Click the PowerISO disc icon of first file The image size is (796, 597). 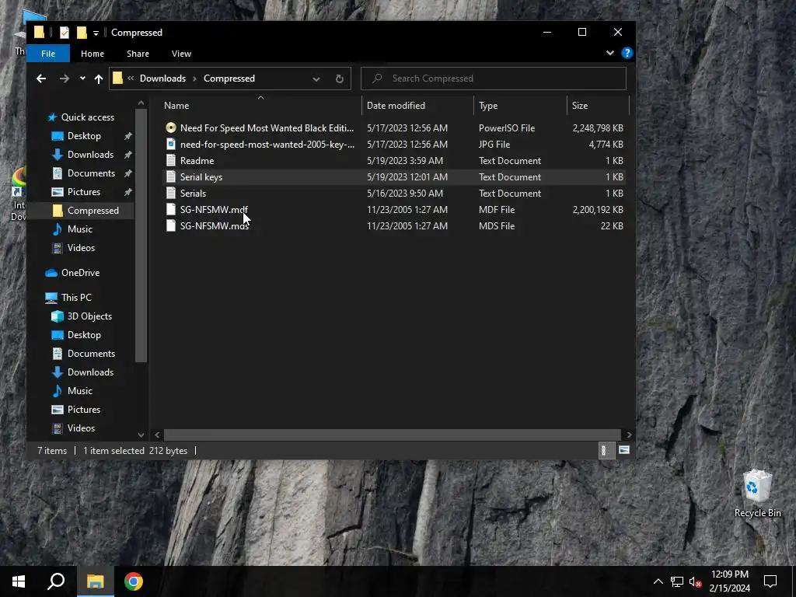click(x=171, y=128)
